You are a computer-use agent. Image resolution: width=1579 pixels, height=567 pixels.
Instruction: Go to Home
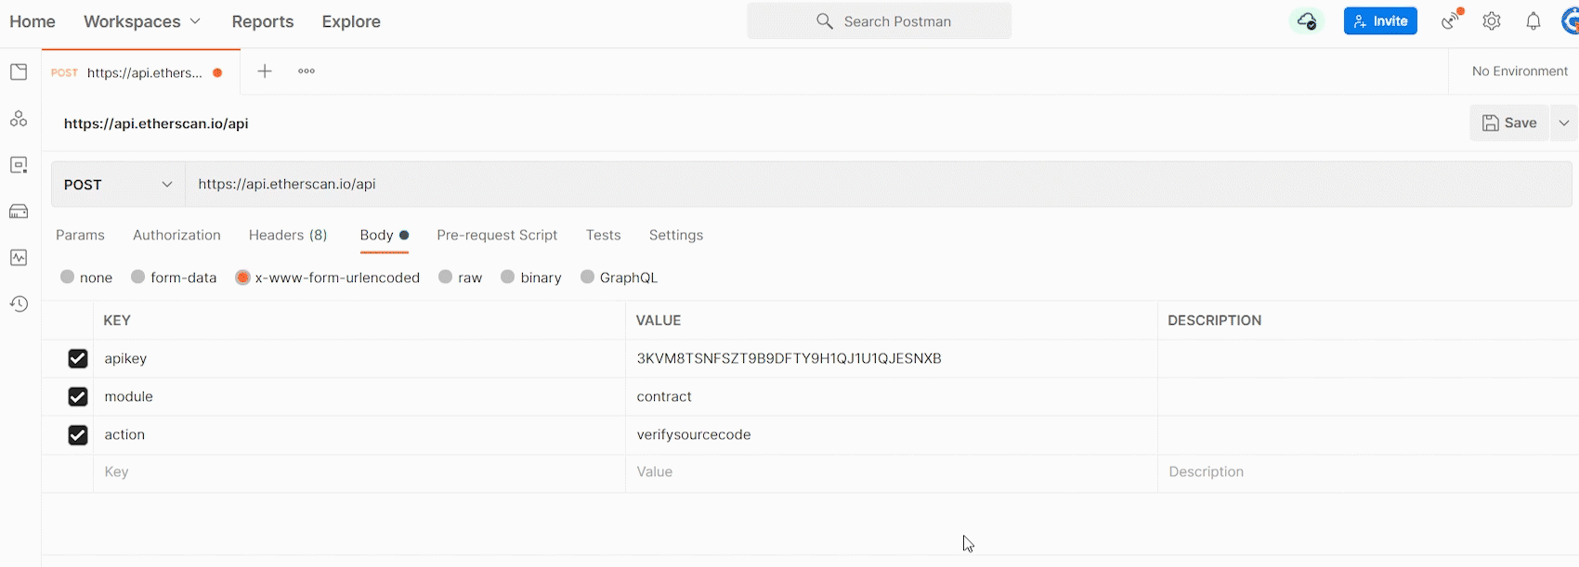[x=33, y=21]
